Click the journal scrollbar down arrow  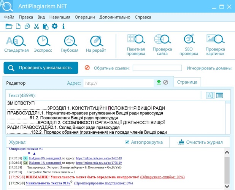(227, 186)
